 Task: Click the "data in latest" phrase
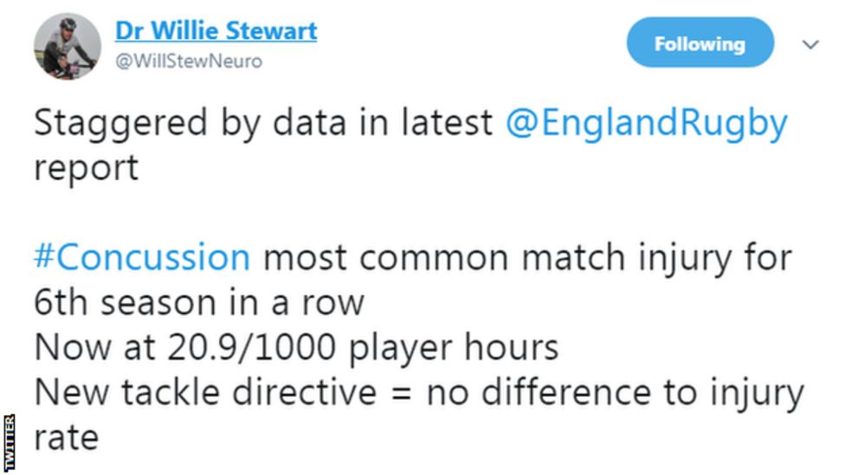369,123
